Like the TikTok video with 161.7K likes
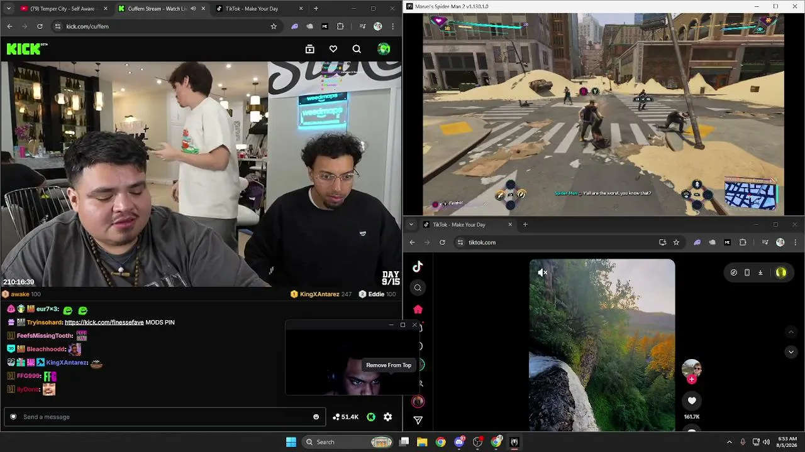 pos(692,401)
